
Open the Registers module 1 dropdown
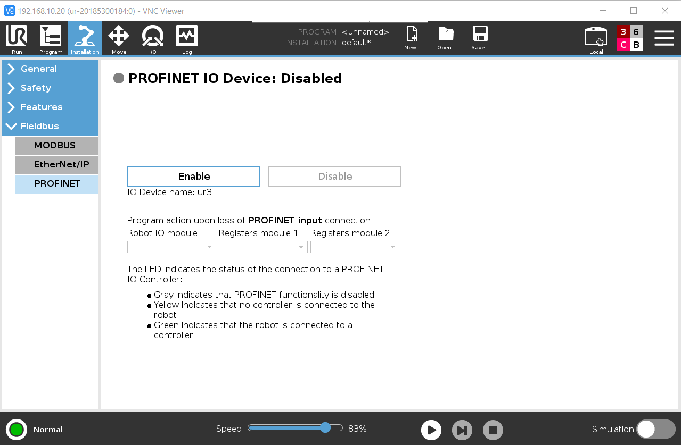[x=263, y=247]
